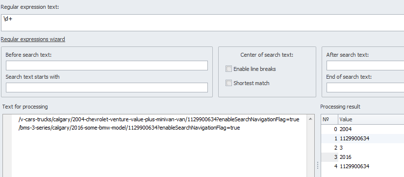This screenshot has width=404, height=177.
Task: Focus the Before search text field
Action: [x=107, y=66]
